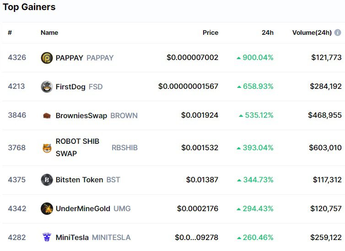Open the BrowniesSwap BROWN link
Screen dimensions: 345x251
pos(97,115)
